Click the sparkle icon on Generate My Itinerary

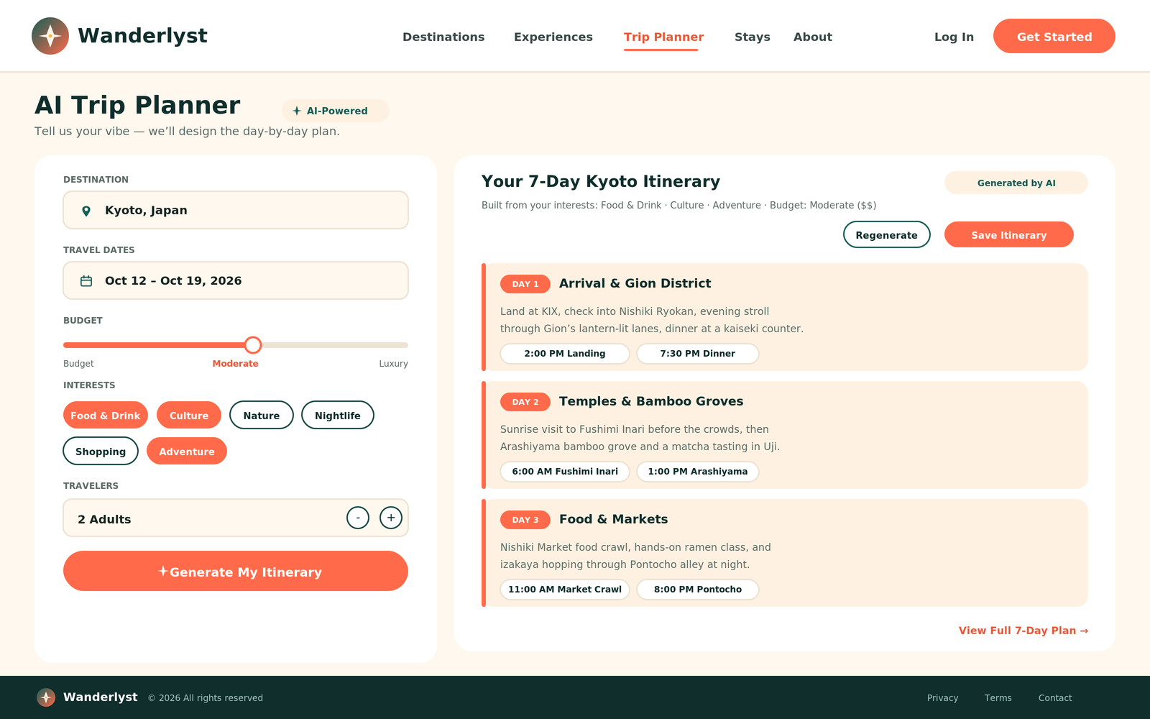click(163, 571)
